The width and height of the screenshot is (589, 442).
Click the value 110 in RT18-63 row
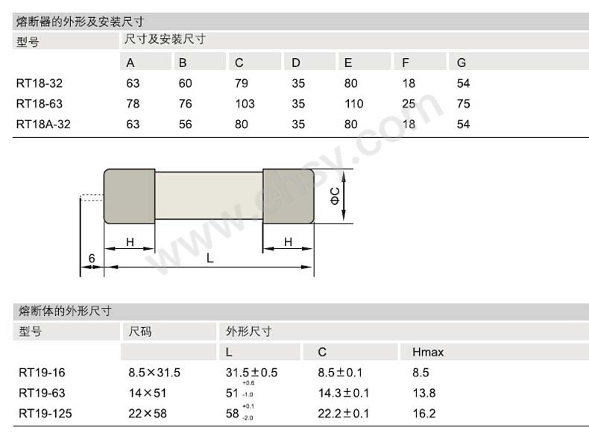coord(354,104)
